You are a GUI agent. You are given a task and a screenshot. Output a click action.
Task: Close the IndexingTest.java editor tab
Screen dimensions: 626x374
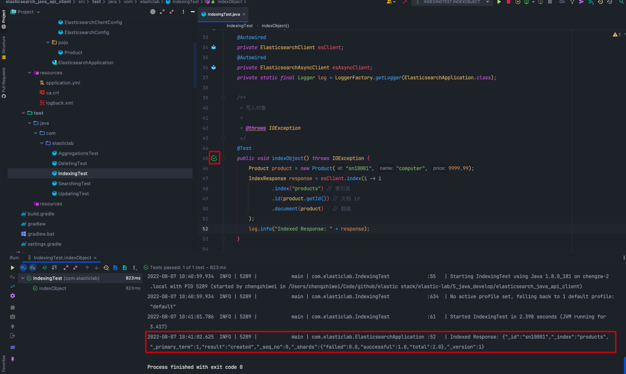coord(244,14)
